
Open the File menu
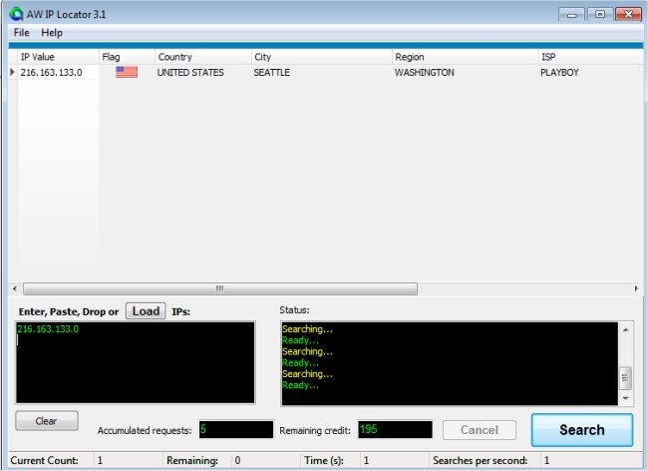pyautogui.click(x=21, y=33)
